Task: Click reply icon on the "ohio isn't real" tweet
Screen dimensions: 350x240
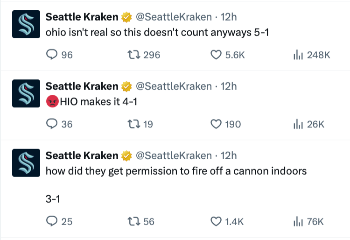Action: tap(52, 55)
